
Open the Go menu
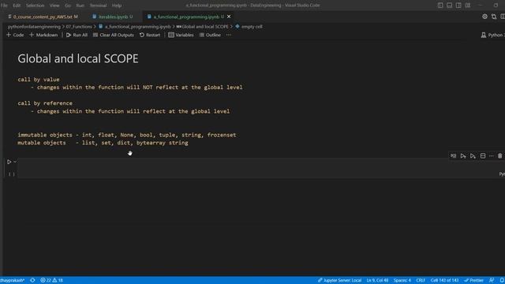tap(68, 6)
